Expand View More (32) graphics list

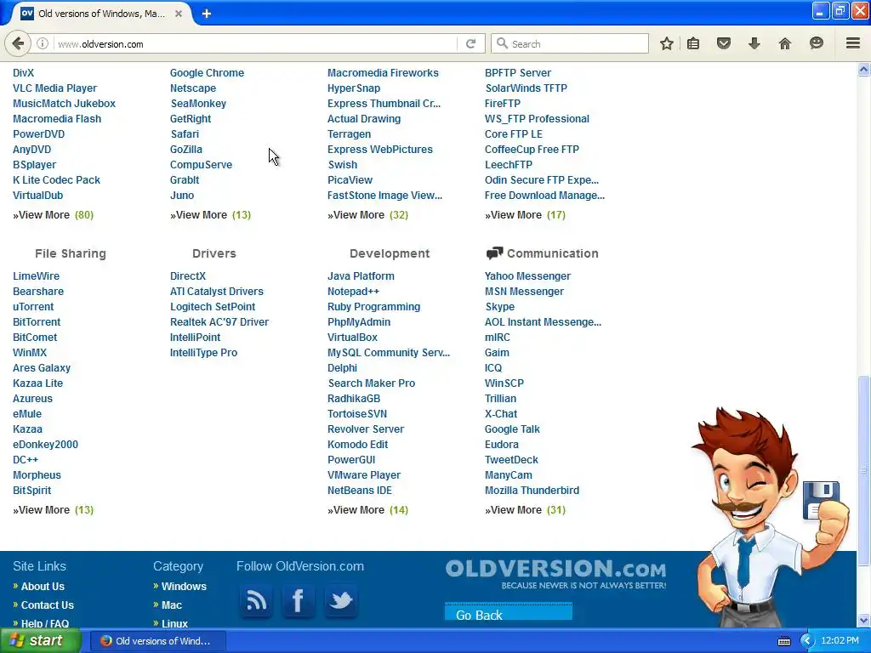click(x=367, y=215)
